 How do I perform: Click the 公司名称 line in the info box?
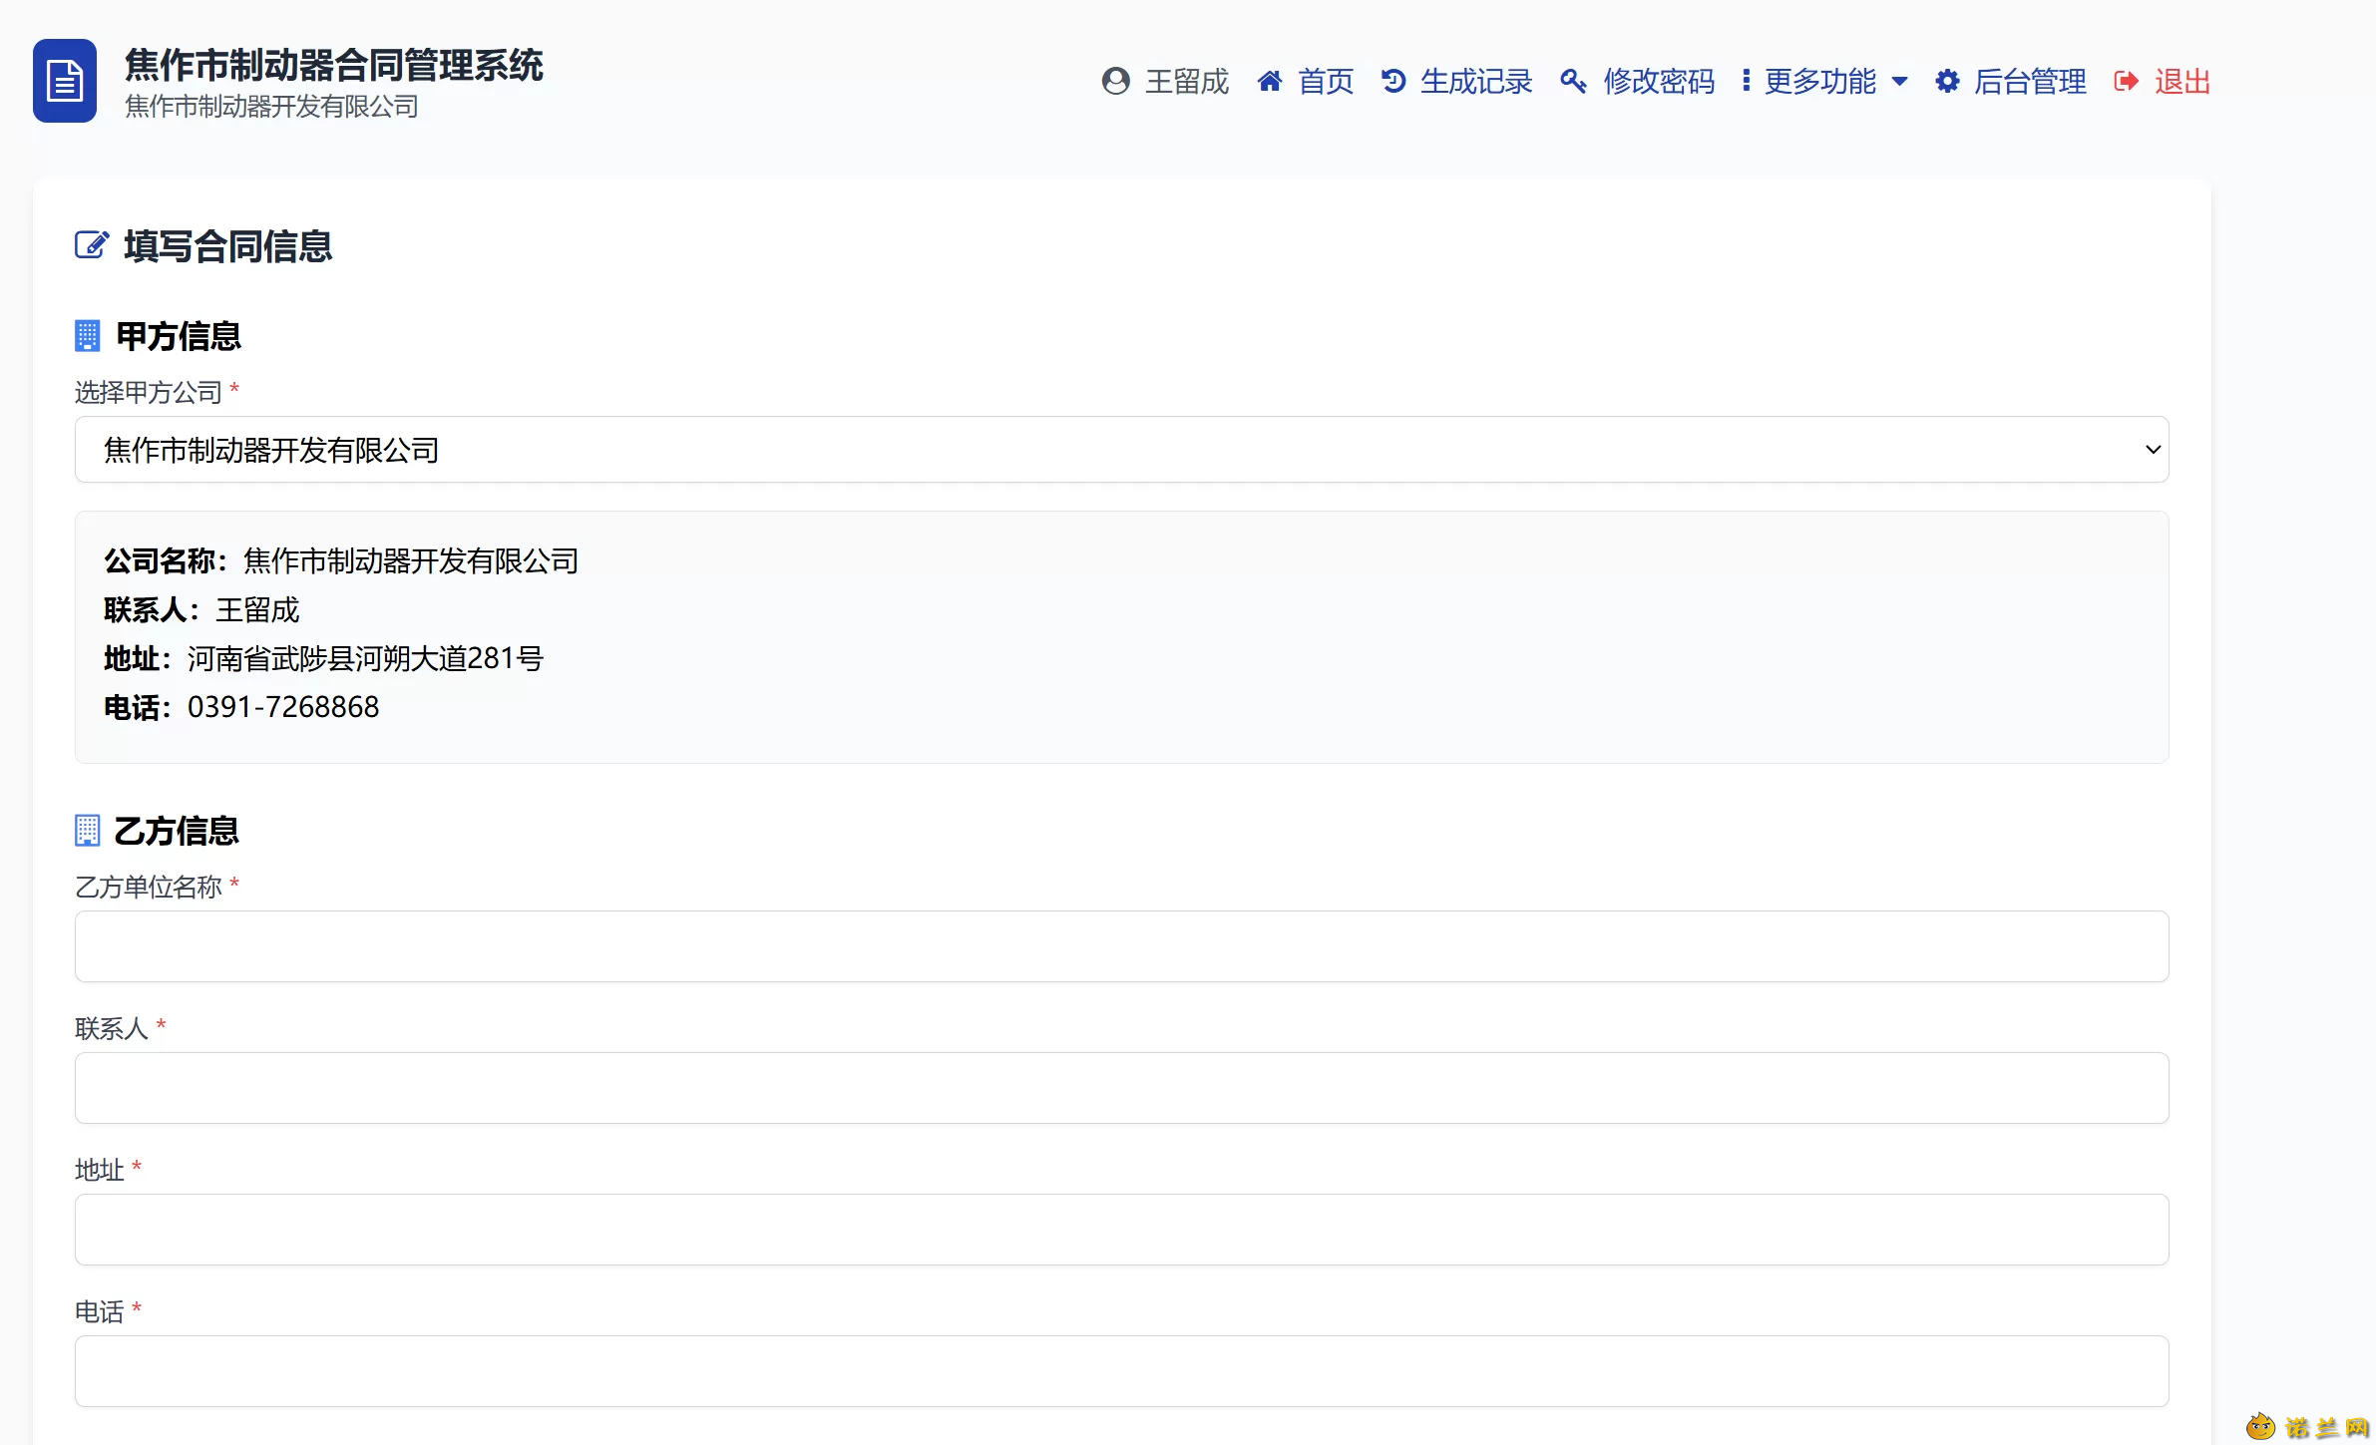point(341,560)
